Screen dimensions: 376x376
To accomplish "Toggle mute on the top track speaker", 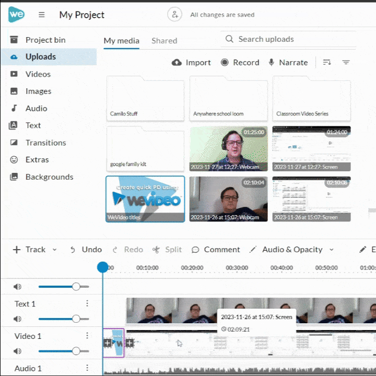I will pos(18,286).
